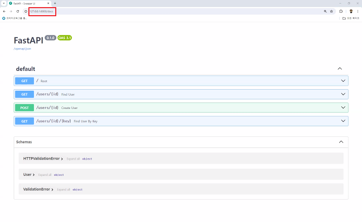Close the FastAPI - Swagger UI tab
The width and height of the screenshot is (362, 222).
click(x=48, y=4)
